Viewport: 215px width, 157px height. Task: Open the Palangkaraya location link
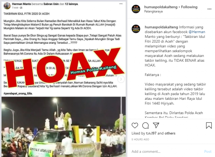(x=153, y=11)
